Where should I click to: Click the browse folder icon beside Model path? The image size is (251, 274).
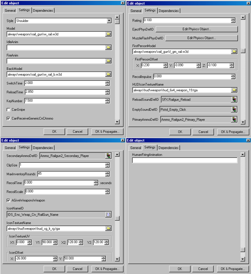pyautogui.click(x=108, y=34)
